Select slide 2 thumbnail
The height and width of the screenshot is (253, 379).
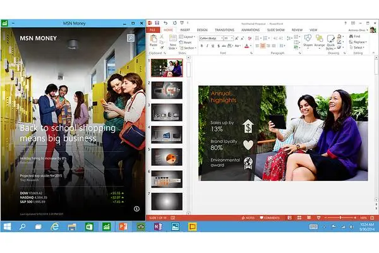coord(167,90)
